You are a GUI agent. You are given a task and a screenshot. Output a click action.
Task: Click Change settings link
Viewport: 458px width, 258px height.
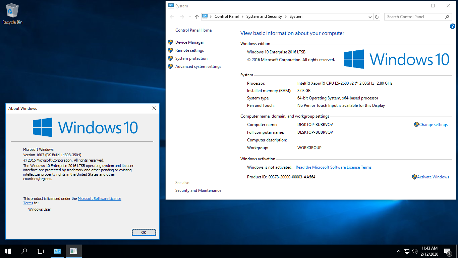(x=433, y=125)
